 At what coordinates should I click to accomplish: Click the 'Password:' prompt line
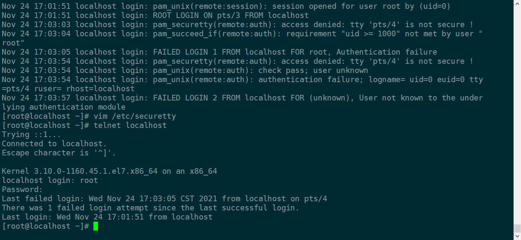pyautogui.click(x=22, y=190)
